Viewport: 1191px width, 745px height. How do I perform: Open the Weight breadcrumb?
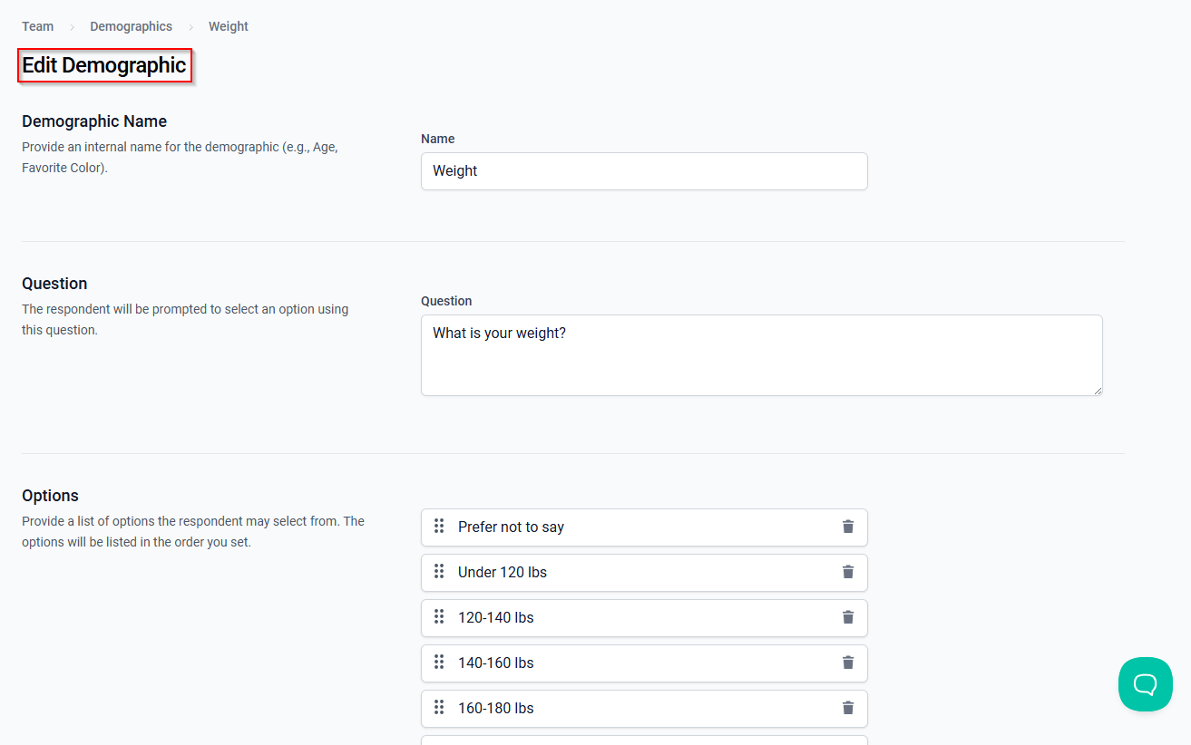coord(229,26)
